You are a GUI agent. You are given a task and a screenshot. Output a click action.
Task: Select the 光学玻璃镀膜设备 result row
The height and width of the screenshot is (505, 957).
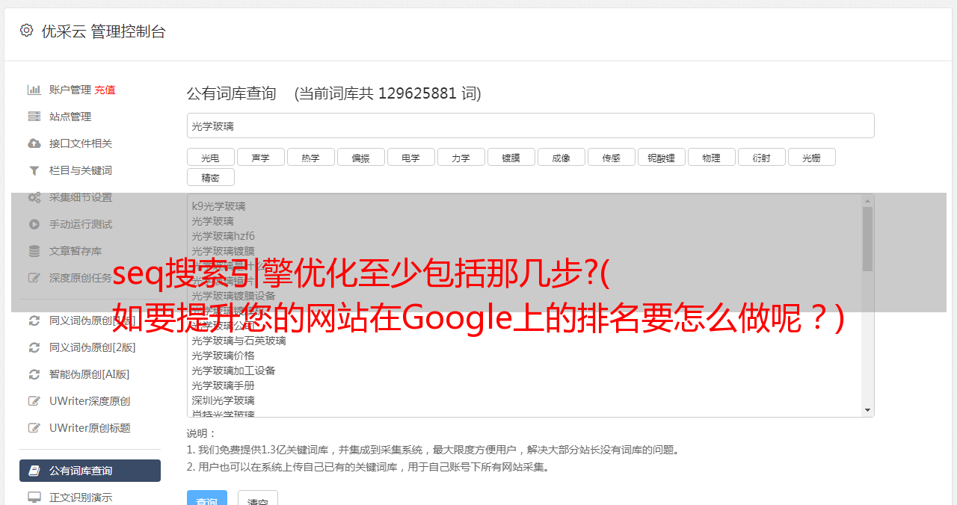[524, 296]
